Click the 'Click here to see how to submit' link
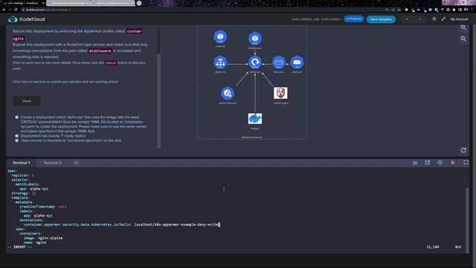Image resolution: width=476 pixels, height=268 pixels. pyautogui.click(x=65, y=82)
